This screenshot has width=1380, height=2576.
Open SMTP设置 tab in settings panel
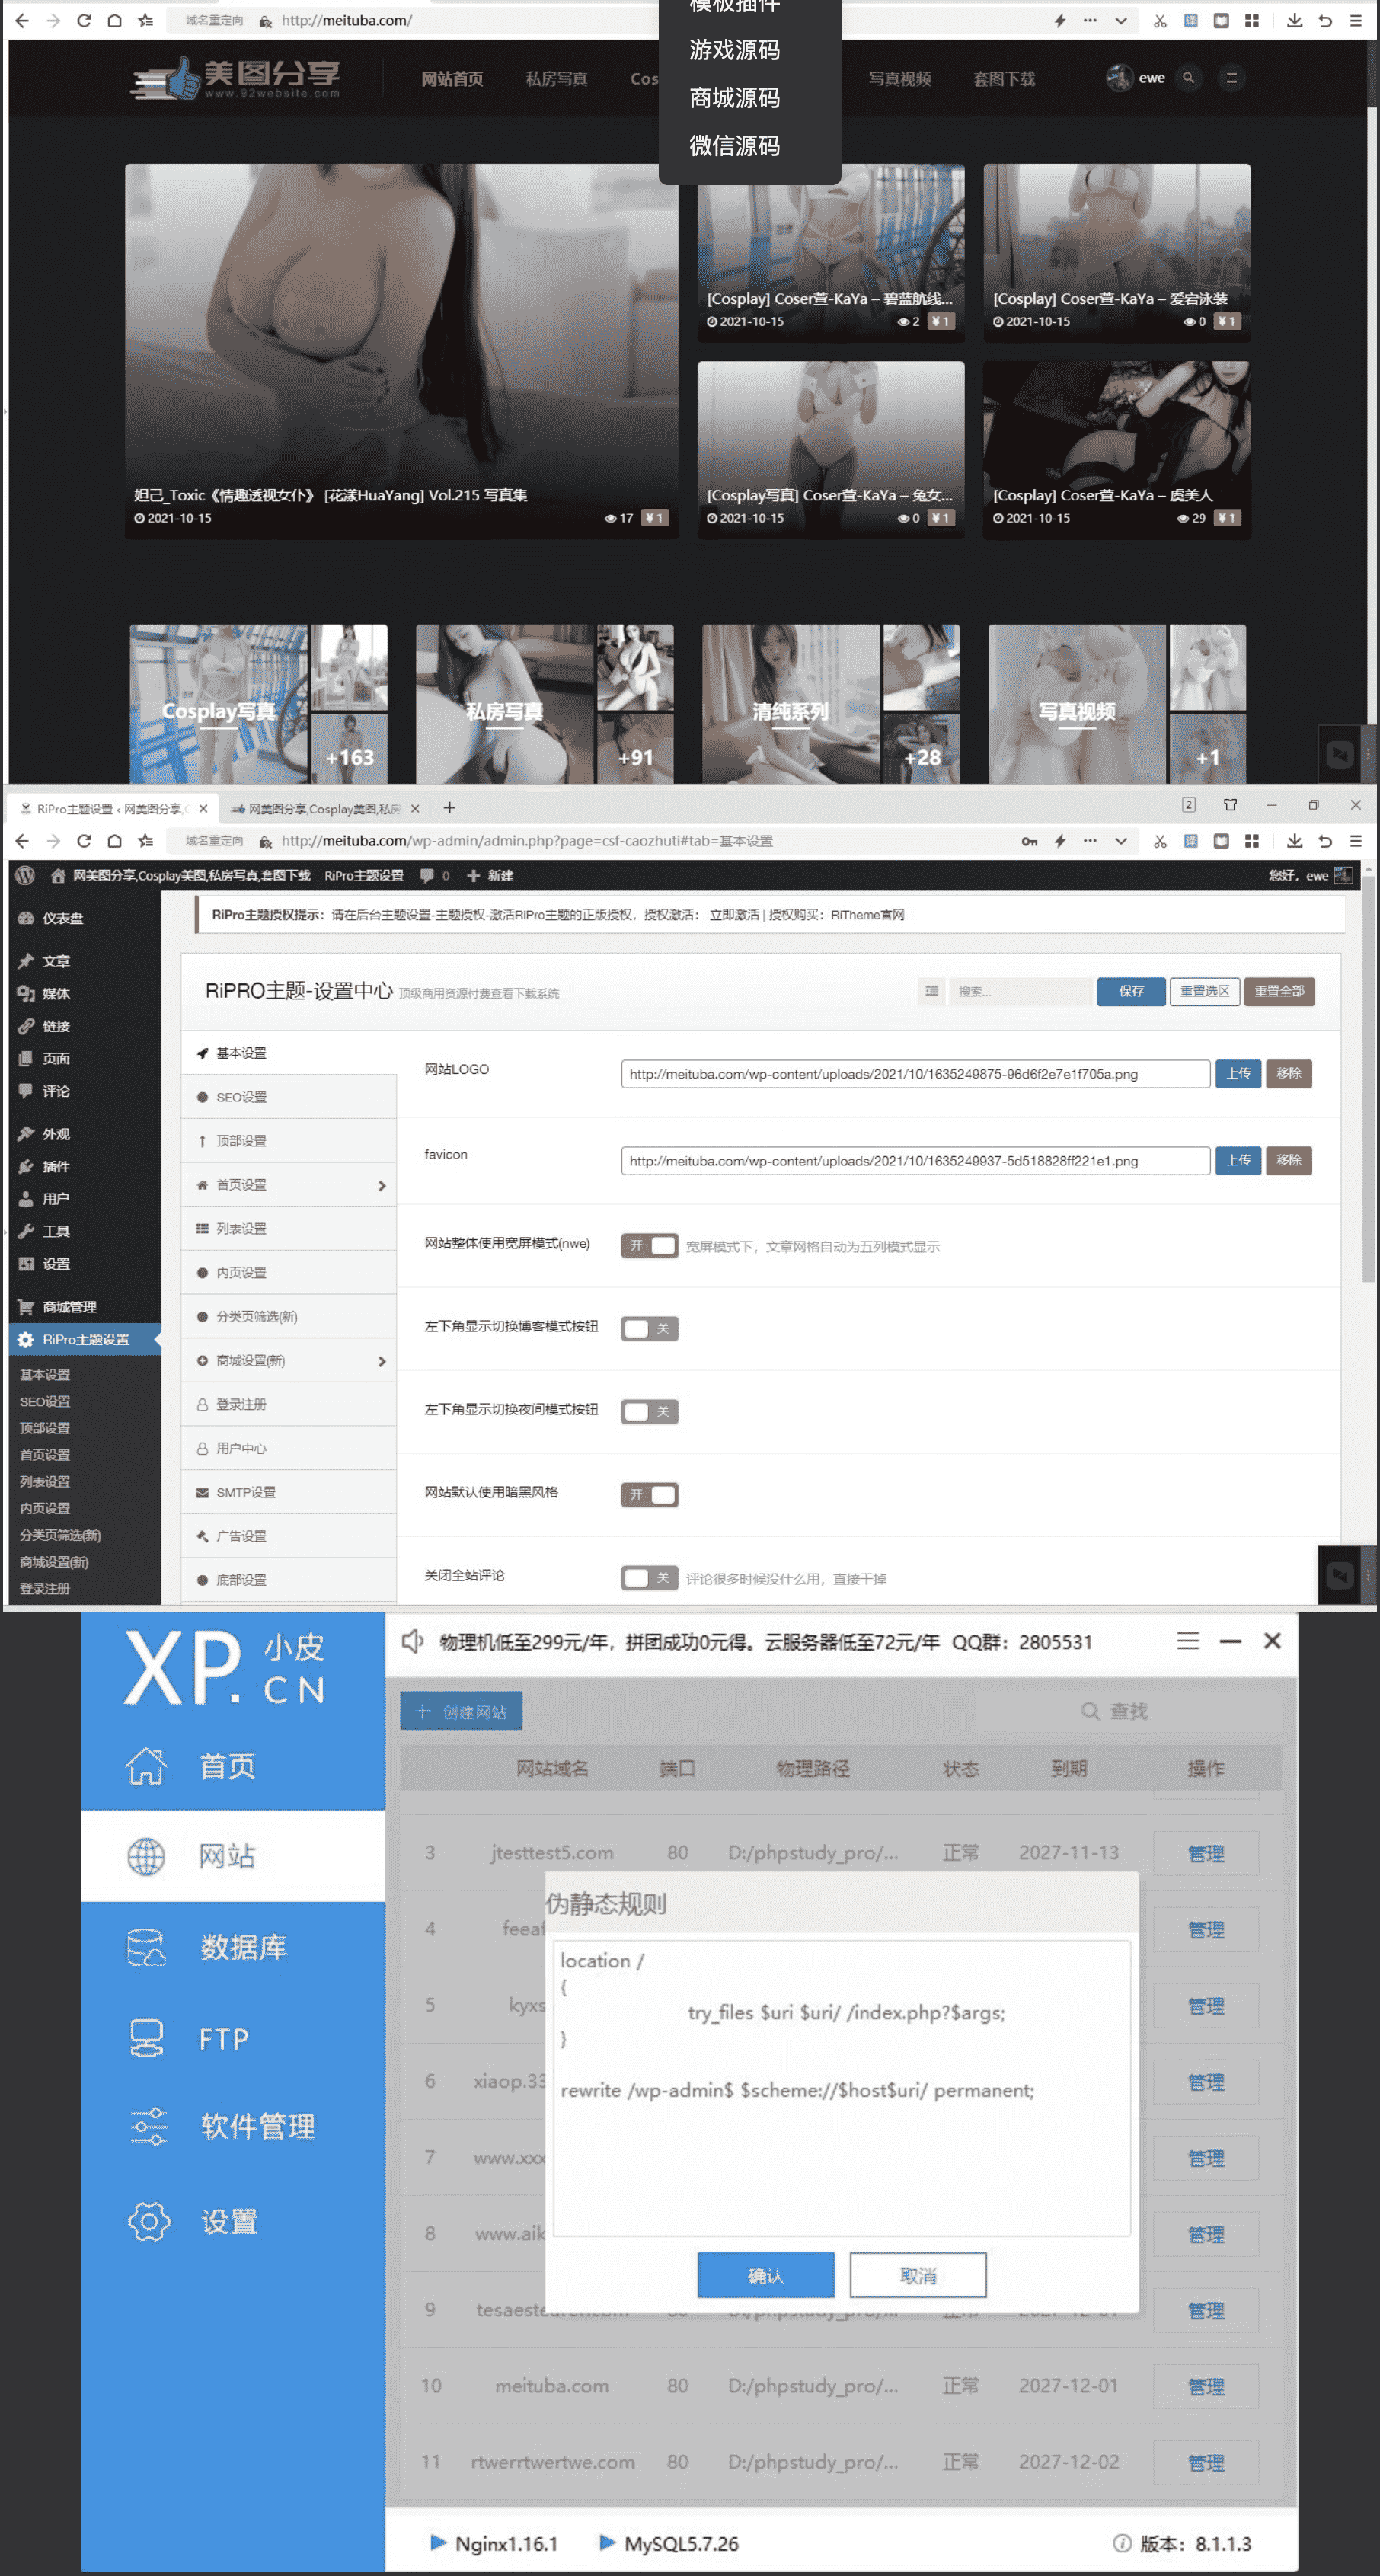[289, 1492]
